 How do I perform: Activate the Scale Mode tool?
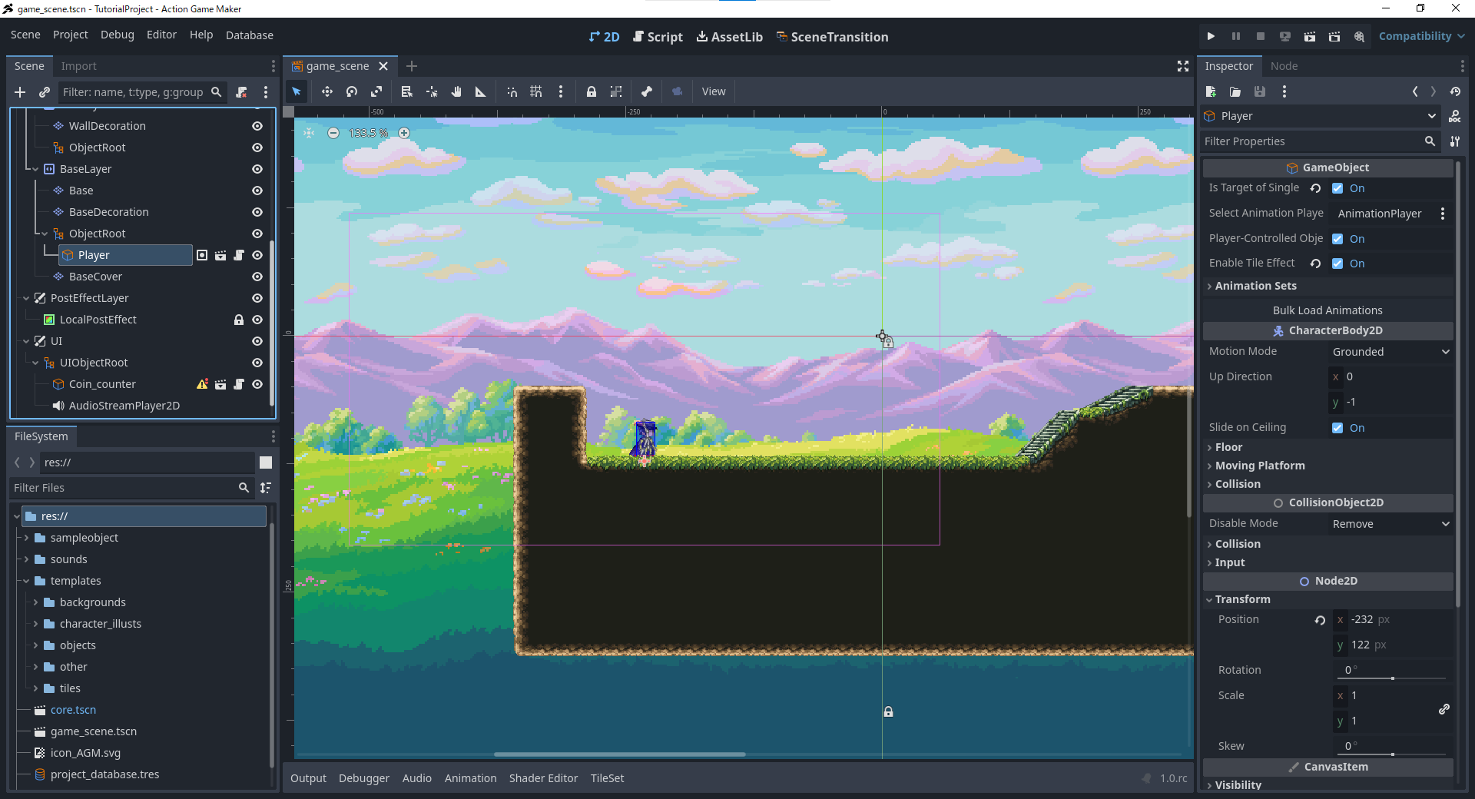click(x=376, y=91)
